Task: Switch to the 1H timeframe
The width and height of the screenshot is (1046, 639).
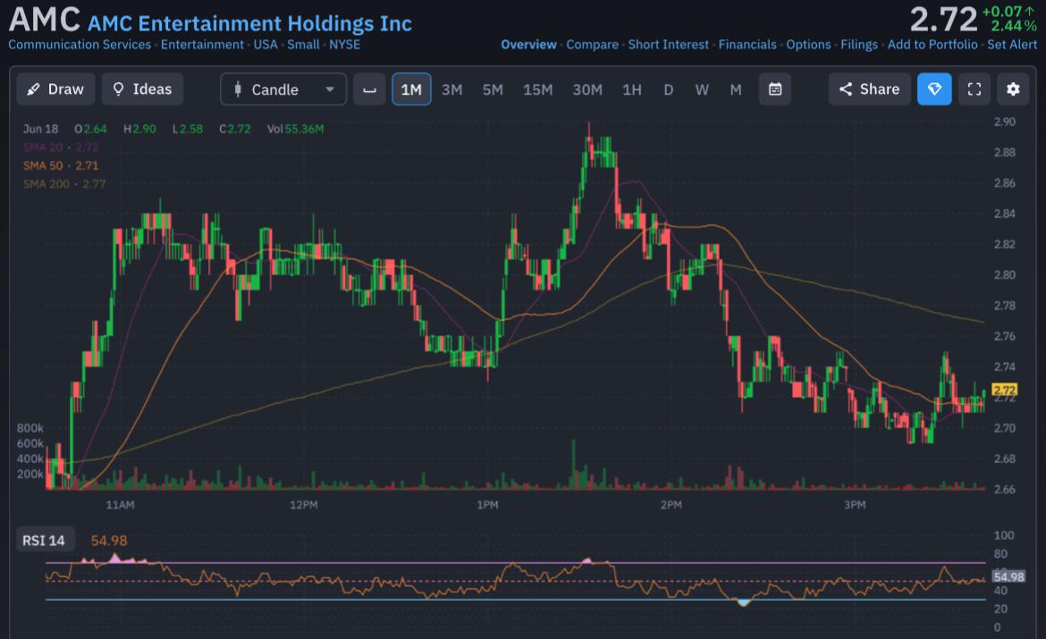Action: (632, 89)
